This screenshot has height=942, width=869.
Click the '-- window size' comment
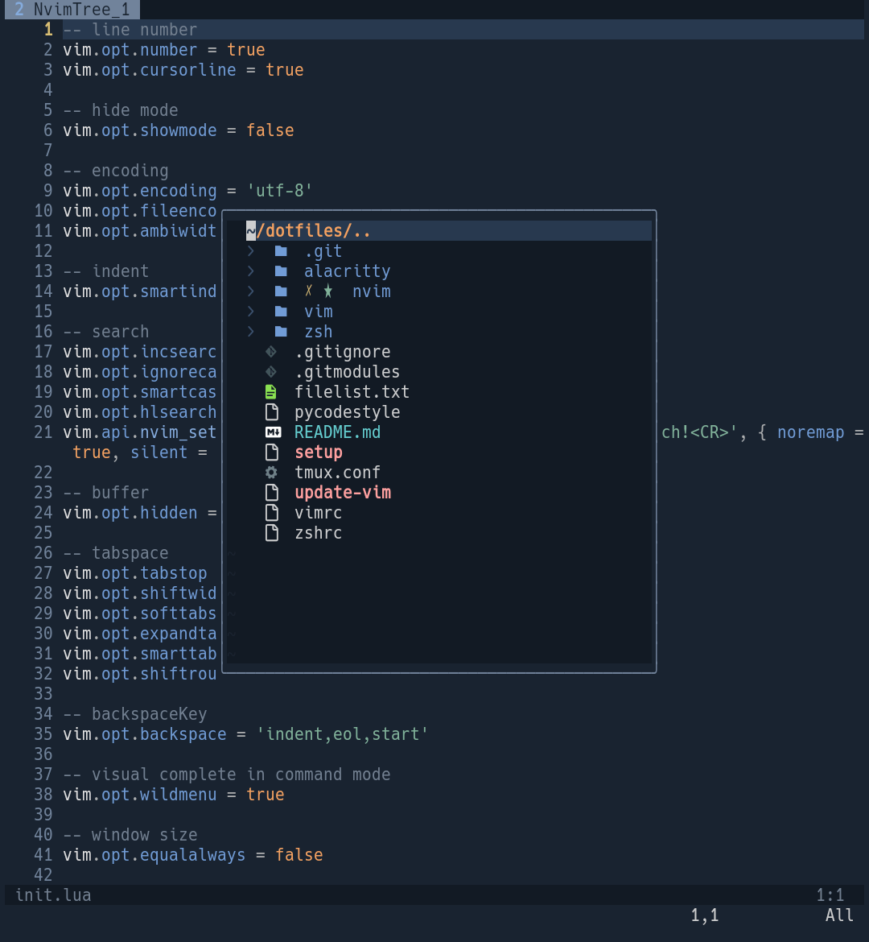[130, 835]
